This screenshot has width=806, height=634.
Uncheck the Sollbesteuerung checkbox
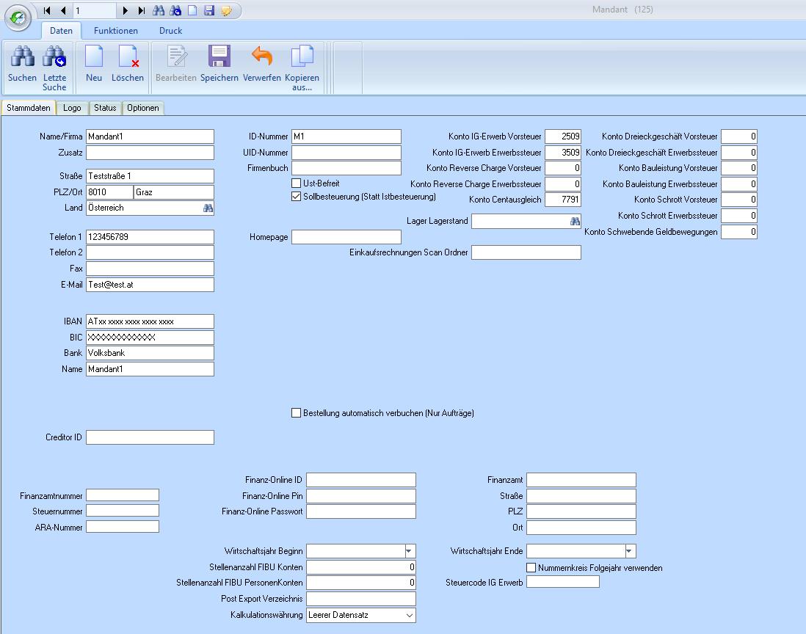tap(297, 197)
